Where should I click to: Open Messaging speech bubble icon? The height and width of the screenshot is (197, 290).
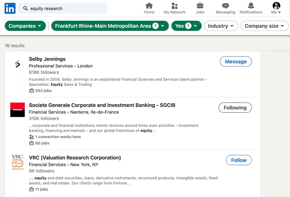[225, 6]
